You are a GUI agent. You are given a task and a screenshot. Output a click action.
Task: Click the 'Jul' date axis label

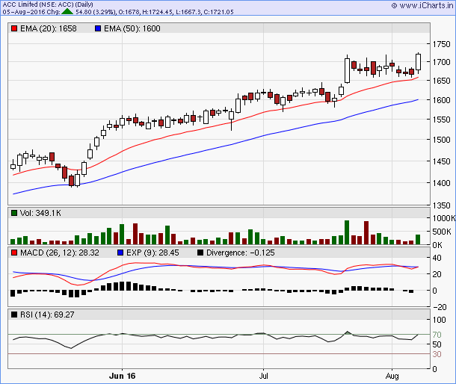point(263,376)
